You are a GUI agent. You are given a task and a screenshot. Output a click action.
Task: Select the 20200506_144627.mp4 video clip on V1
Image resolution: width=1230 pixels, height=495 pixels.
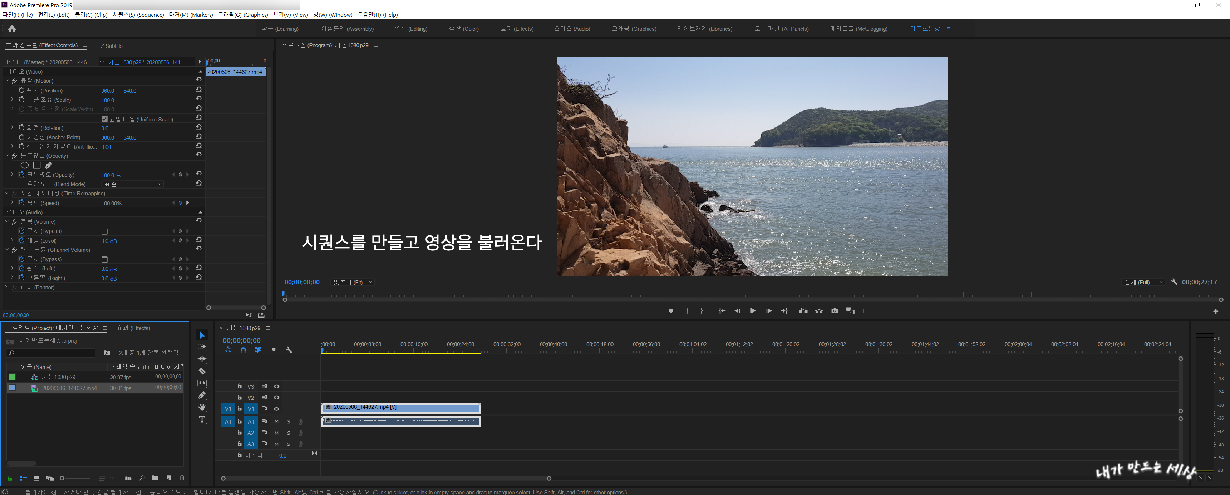click(x=401, y=408)
